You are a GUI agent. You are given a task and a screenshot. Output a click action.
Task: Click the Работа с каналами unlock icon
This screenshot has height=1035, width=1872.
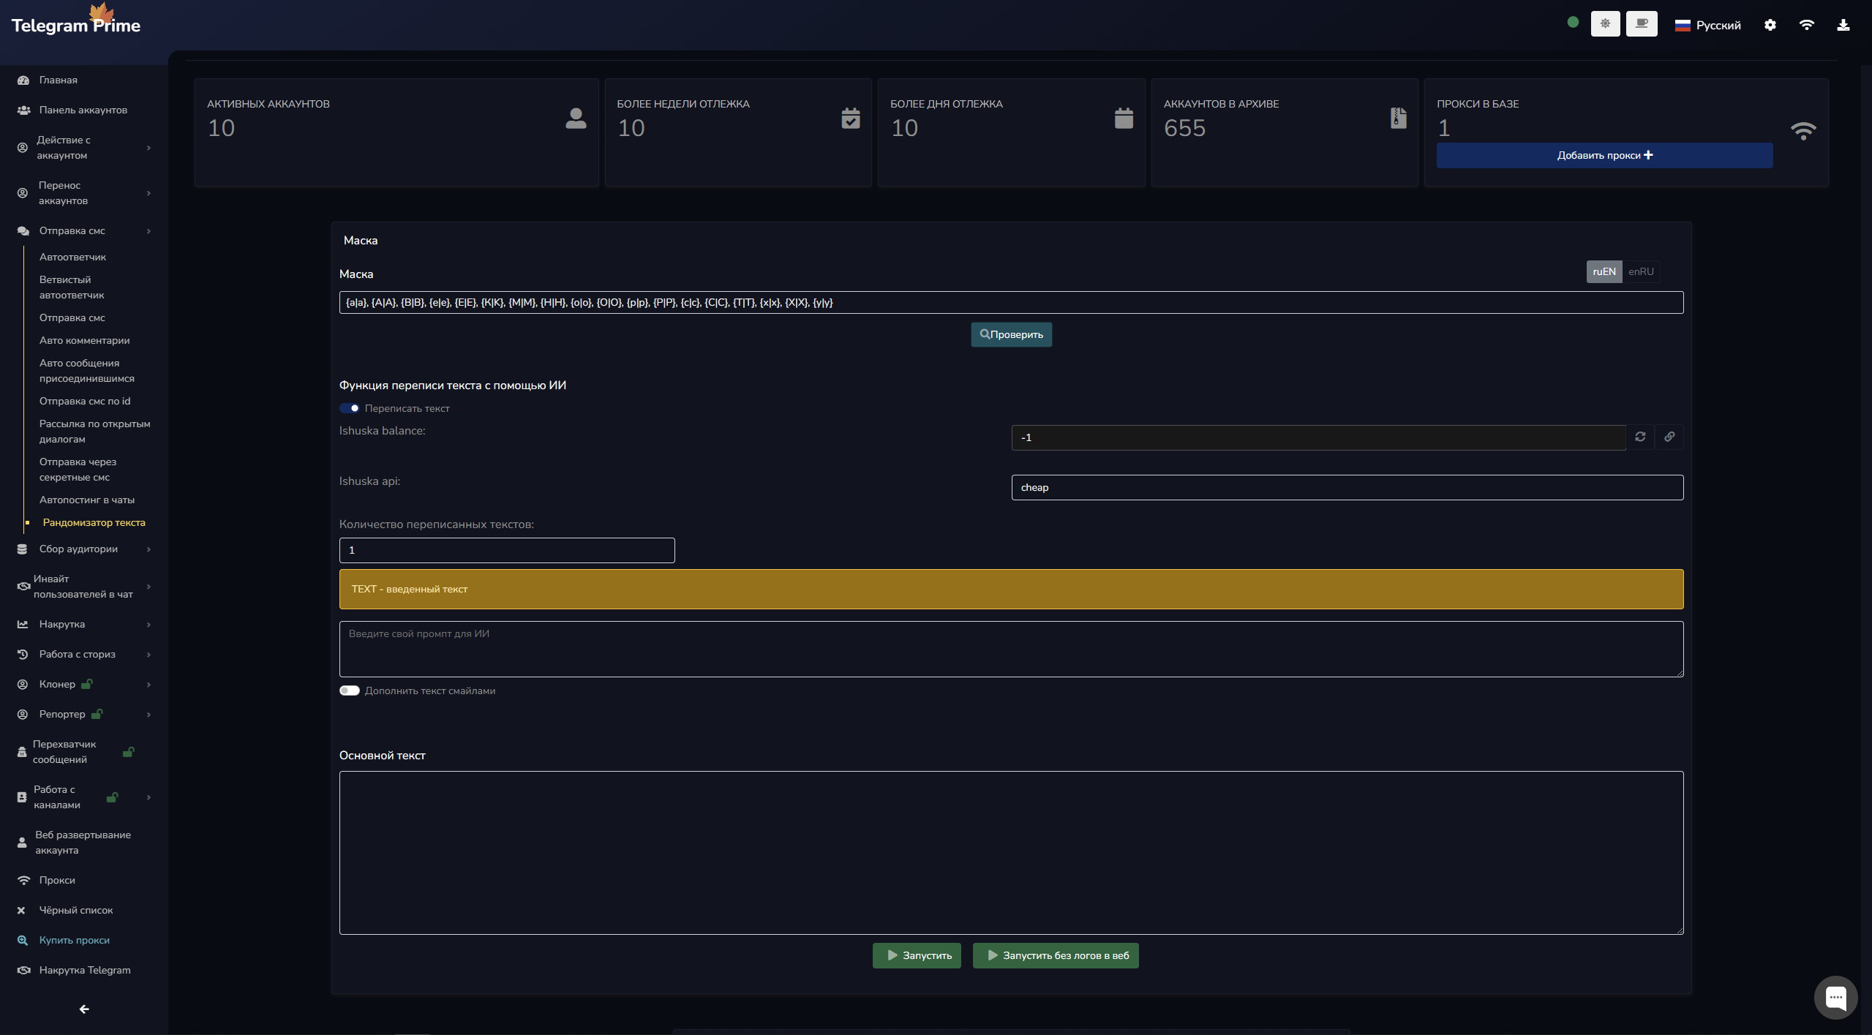112,797
